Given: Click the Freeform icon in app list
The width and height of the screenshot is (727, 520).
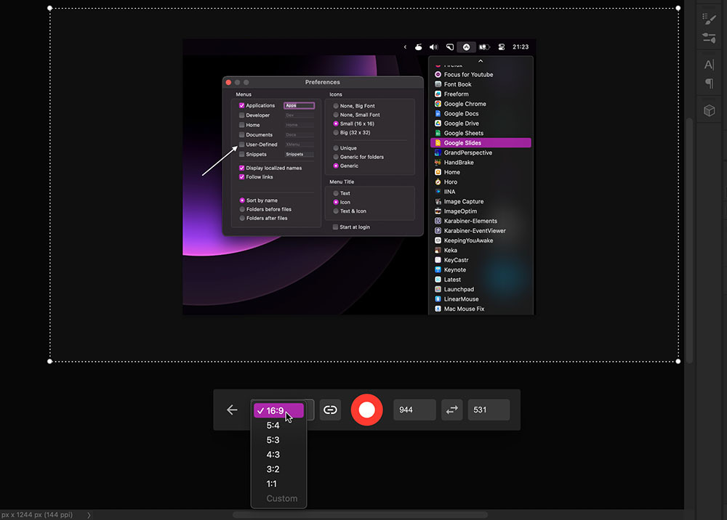Looking at the screenshot, I should 438,94.
